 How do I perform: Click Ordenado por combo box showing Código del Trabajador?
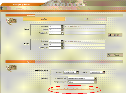click(x=82, y=78)
